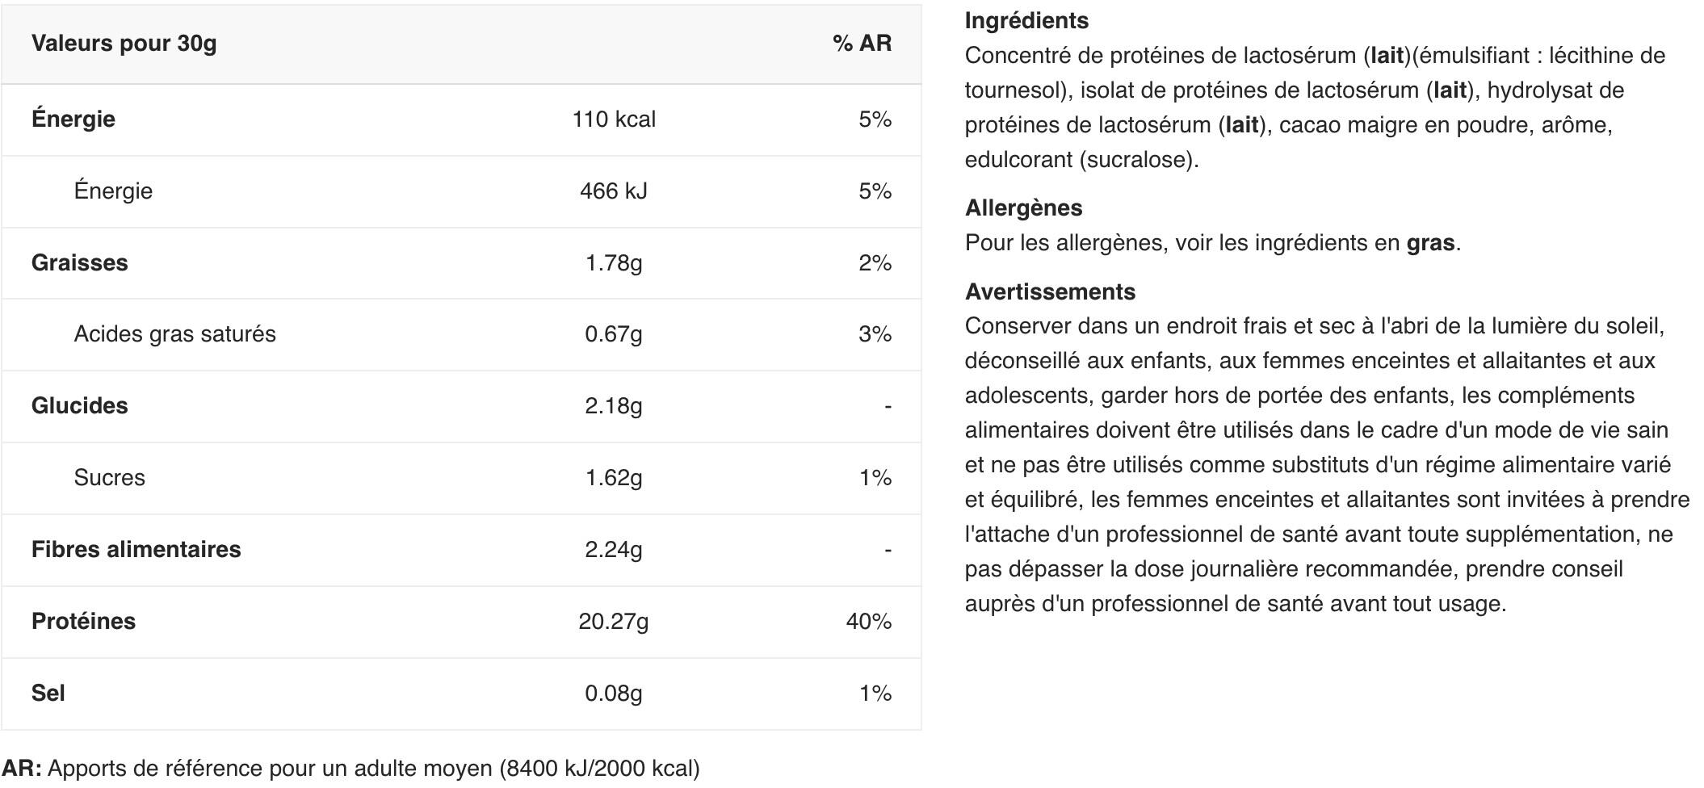
Task: Select the bold word 'gras' in Allergènes
Action: click(x=1430, y=243)
